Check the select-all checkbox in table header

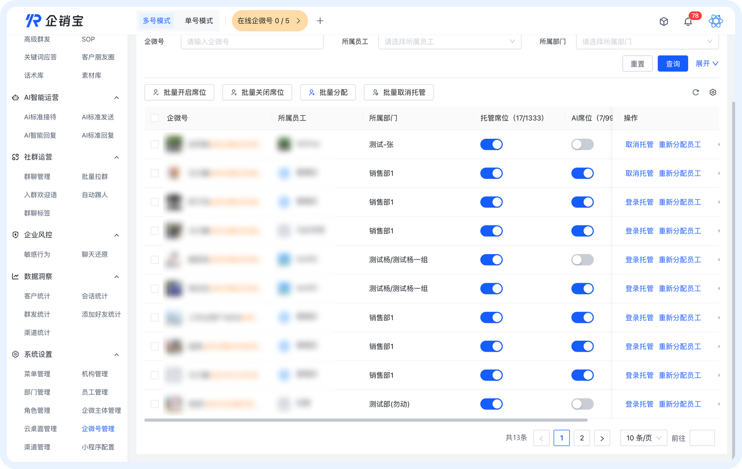point(154,118)
